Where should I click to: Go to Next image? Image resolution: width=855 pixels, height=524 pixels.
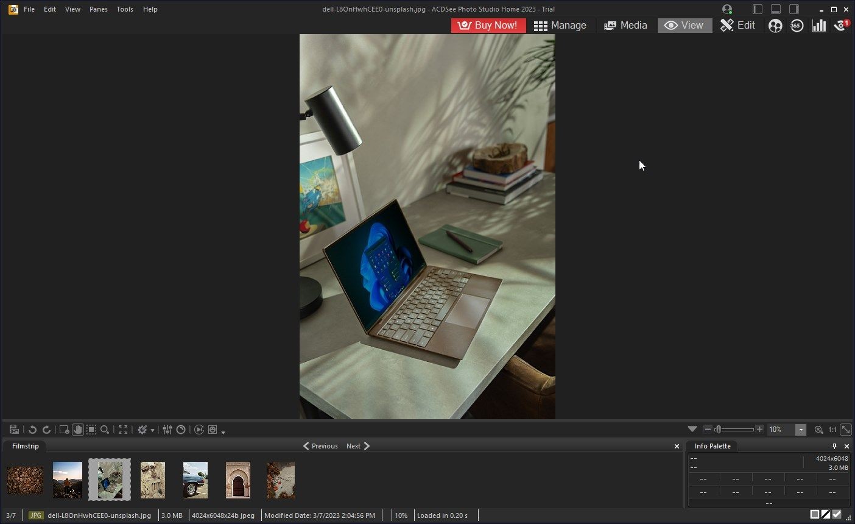click(358, 446)
